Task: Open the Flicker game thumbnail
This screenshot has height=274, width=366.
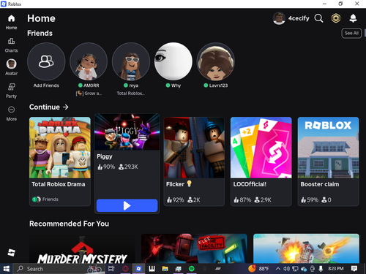Action: click(x=194, y=148)
